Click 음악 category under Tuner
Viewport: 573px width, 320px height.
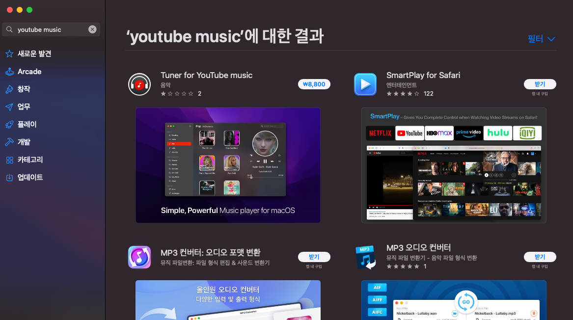pos(165,85)
